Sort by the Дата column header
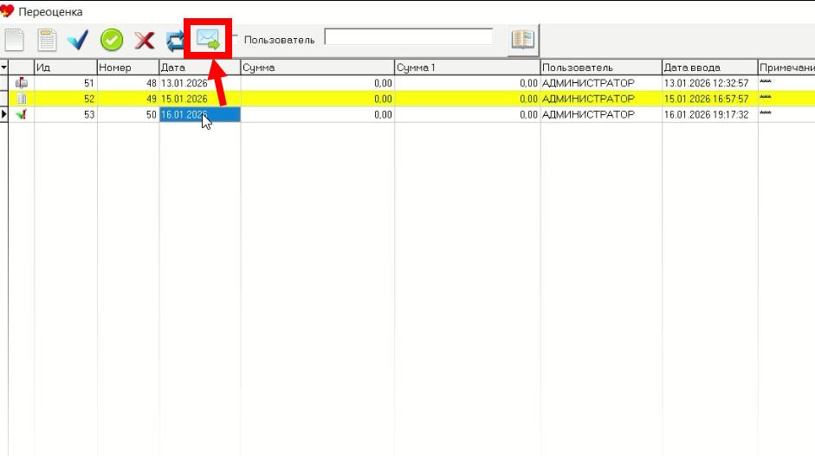Image resolution: width=815 pixels, height=456 pixels. (x=199, y=67)
